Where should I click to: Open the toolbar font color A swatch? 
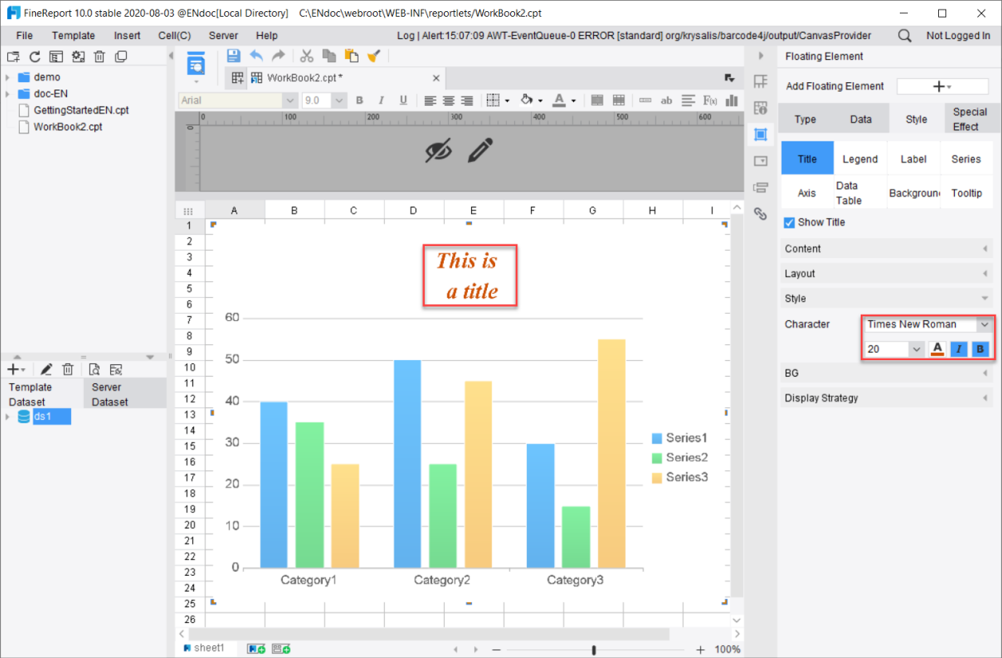pyautogui.click(x=558, y=101)
